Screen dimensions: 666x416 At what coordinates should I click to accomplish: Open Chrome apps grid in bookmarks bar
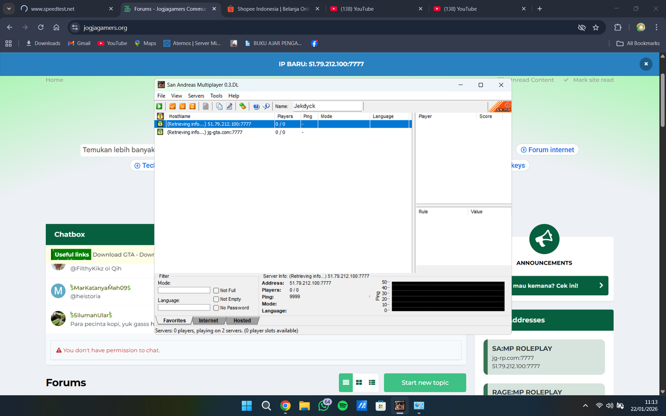coord(8,43)
